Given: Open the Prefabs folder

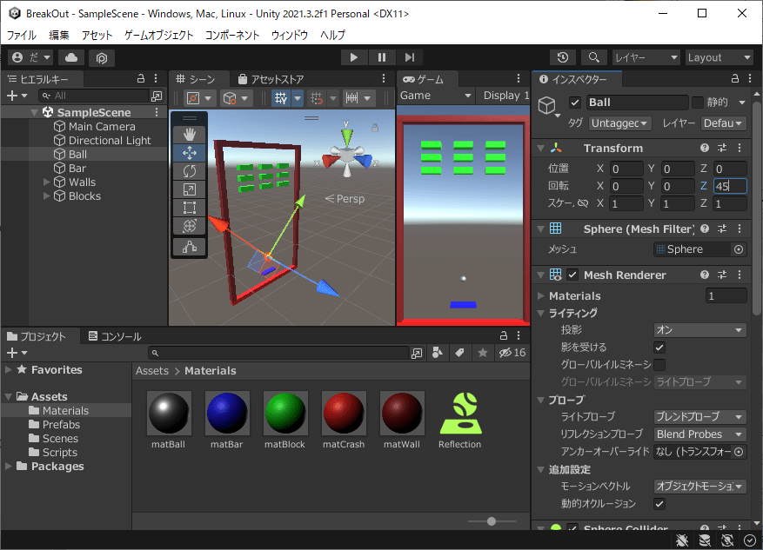Looking at the screenshot, I should (x=61, y=425).
